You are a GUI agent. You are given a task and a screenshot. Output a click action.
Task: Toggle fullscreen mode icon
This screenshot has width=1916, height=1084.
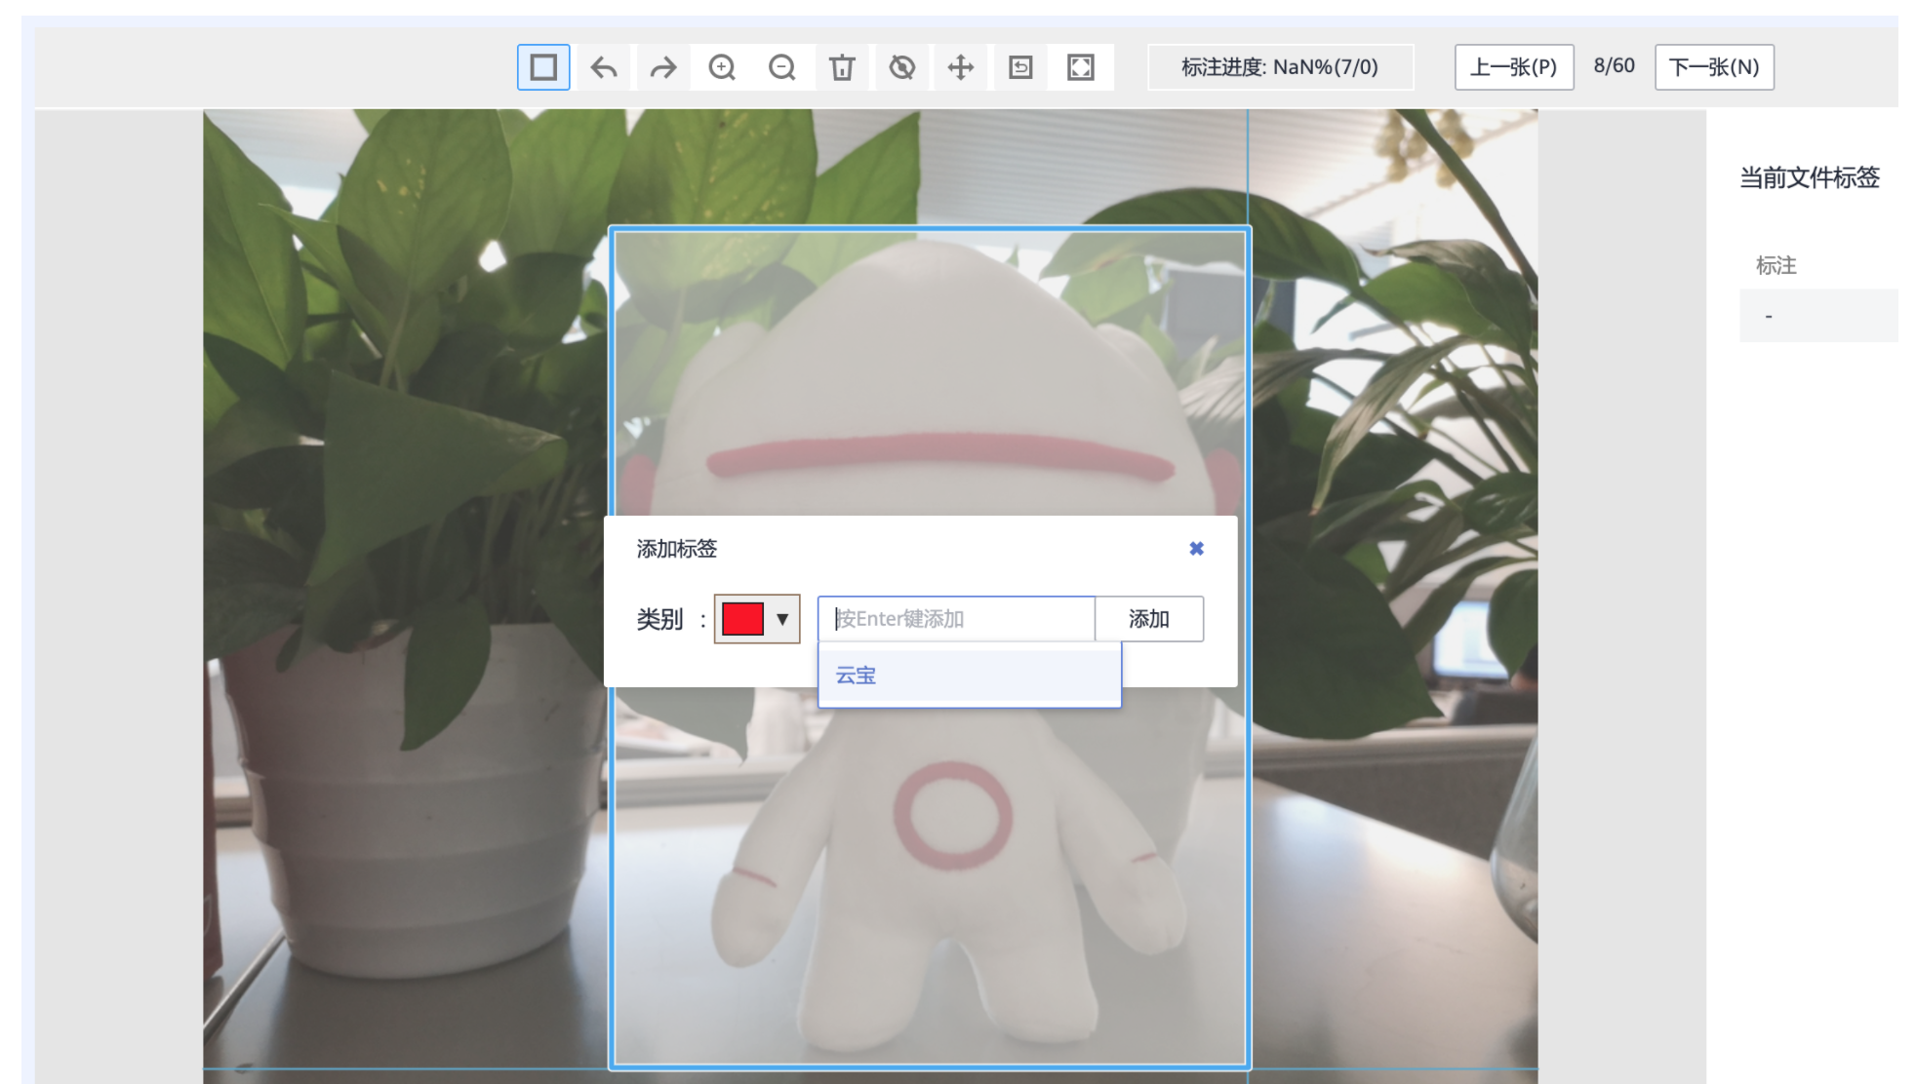[x=1081, y=67]
